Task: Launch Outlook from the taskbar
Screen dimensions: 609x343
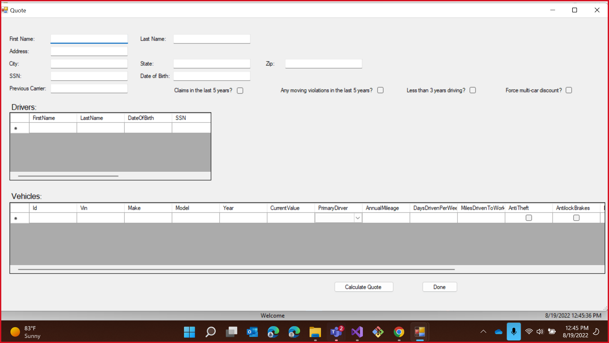Action: [x=252, y=332]
